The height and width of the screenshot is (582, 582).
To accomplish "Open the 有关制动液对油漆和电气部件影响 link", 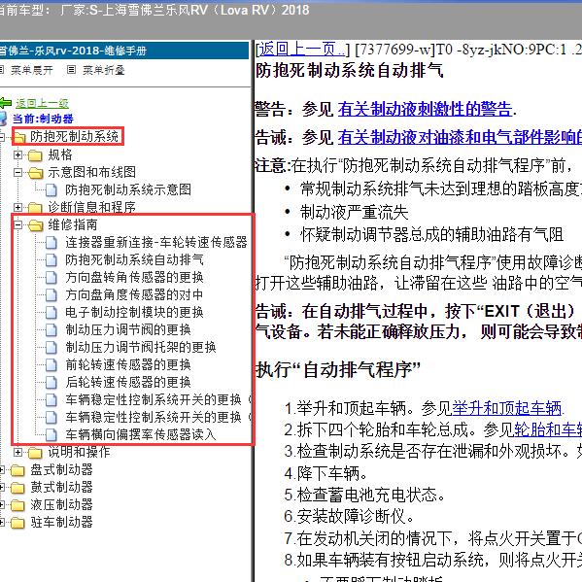I will (x=460, y=137).
